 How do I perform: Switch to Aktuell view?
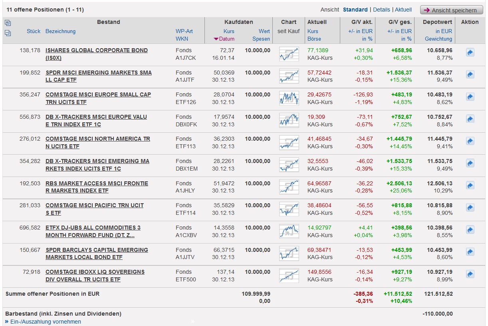403,10
